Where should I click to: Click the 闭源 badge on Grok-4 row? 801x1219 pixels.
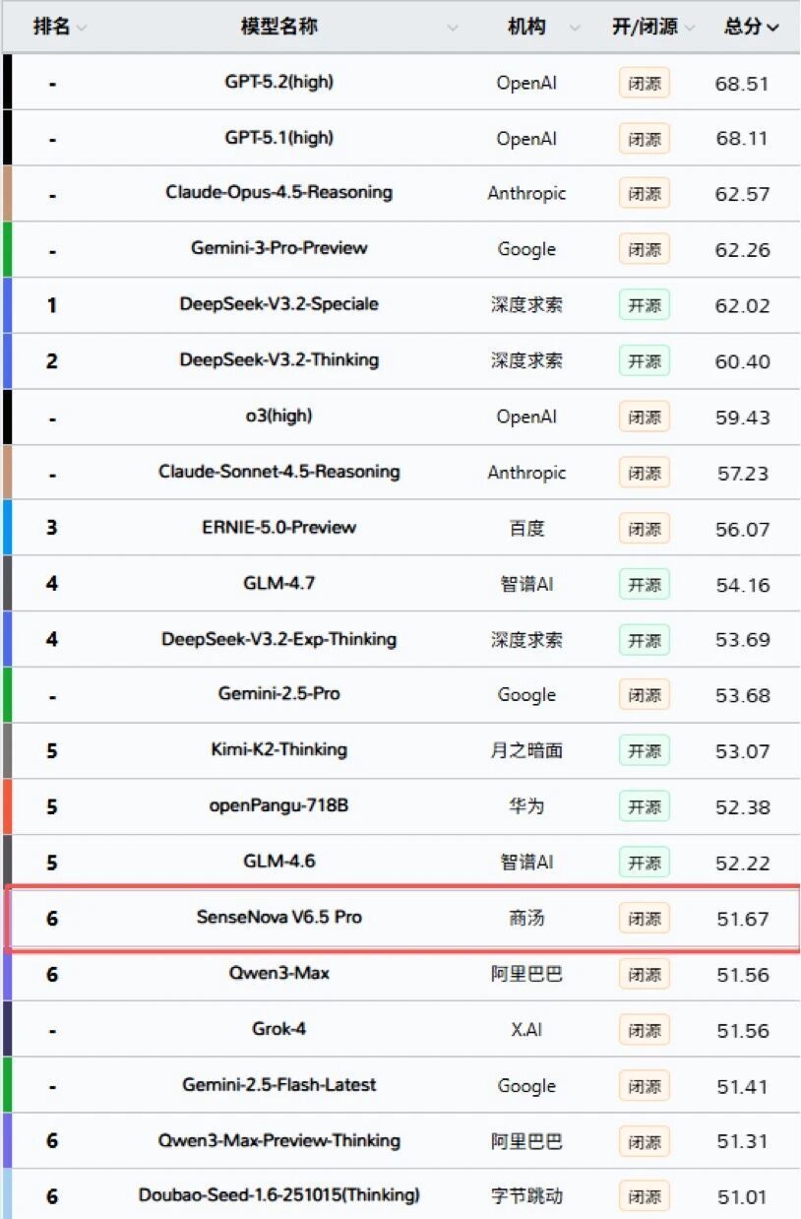click(644, 1029)
